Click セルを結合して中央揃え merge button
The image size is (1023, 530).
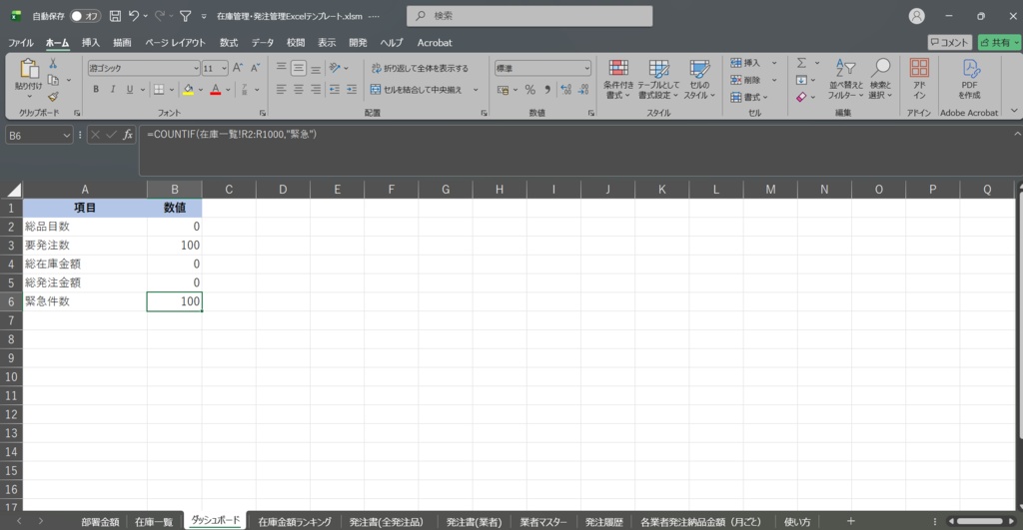(x=417, y=89)
